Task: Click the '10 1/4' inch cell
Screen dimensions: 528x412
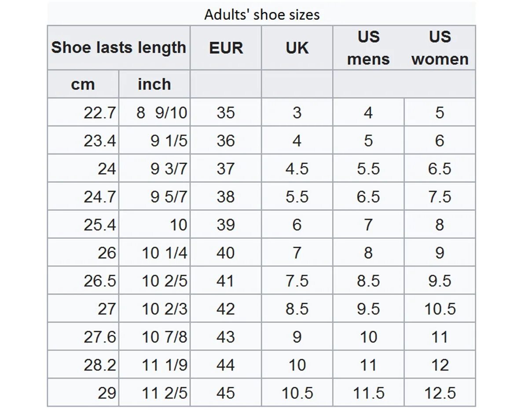Action: pos(165,253)
